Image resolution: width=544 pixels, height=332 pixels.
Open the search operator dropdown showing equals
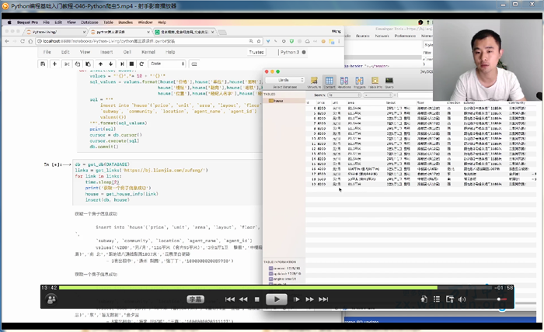coord(378,95)
